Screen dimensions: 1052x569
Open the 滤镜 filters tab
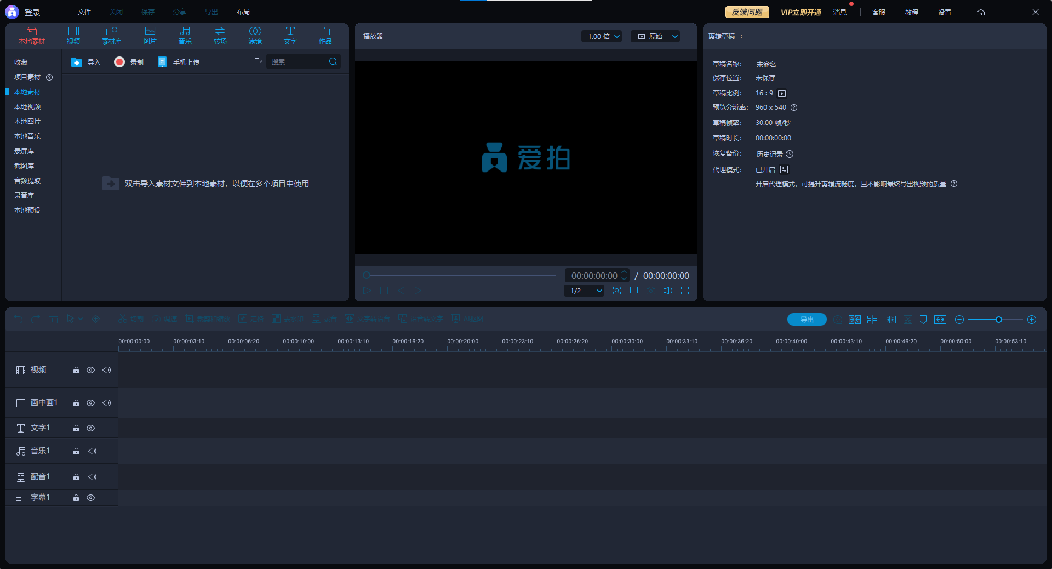coord(255,36)
